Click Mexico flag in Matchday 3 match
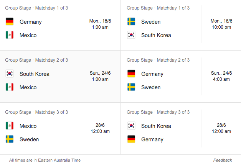 [10, 126]
